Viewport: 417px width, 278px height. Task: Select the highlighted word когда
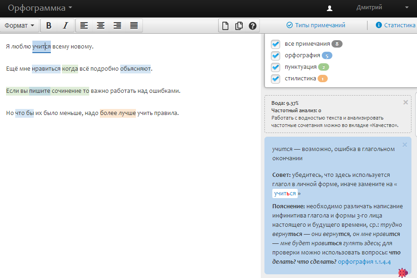point(70,69)
